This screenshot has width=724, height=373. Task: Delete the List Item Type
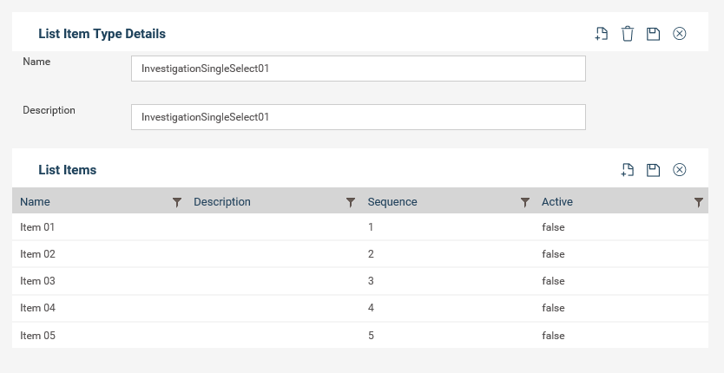(x=628, y=34)
